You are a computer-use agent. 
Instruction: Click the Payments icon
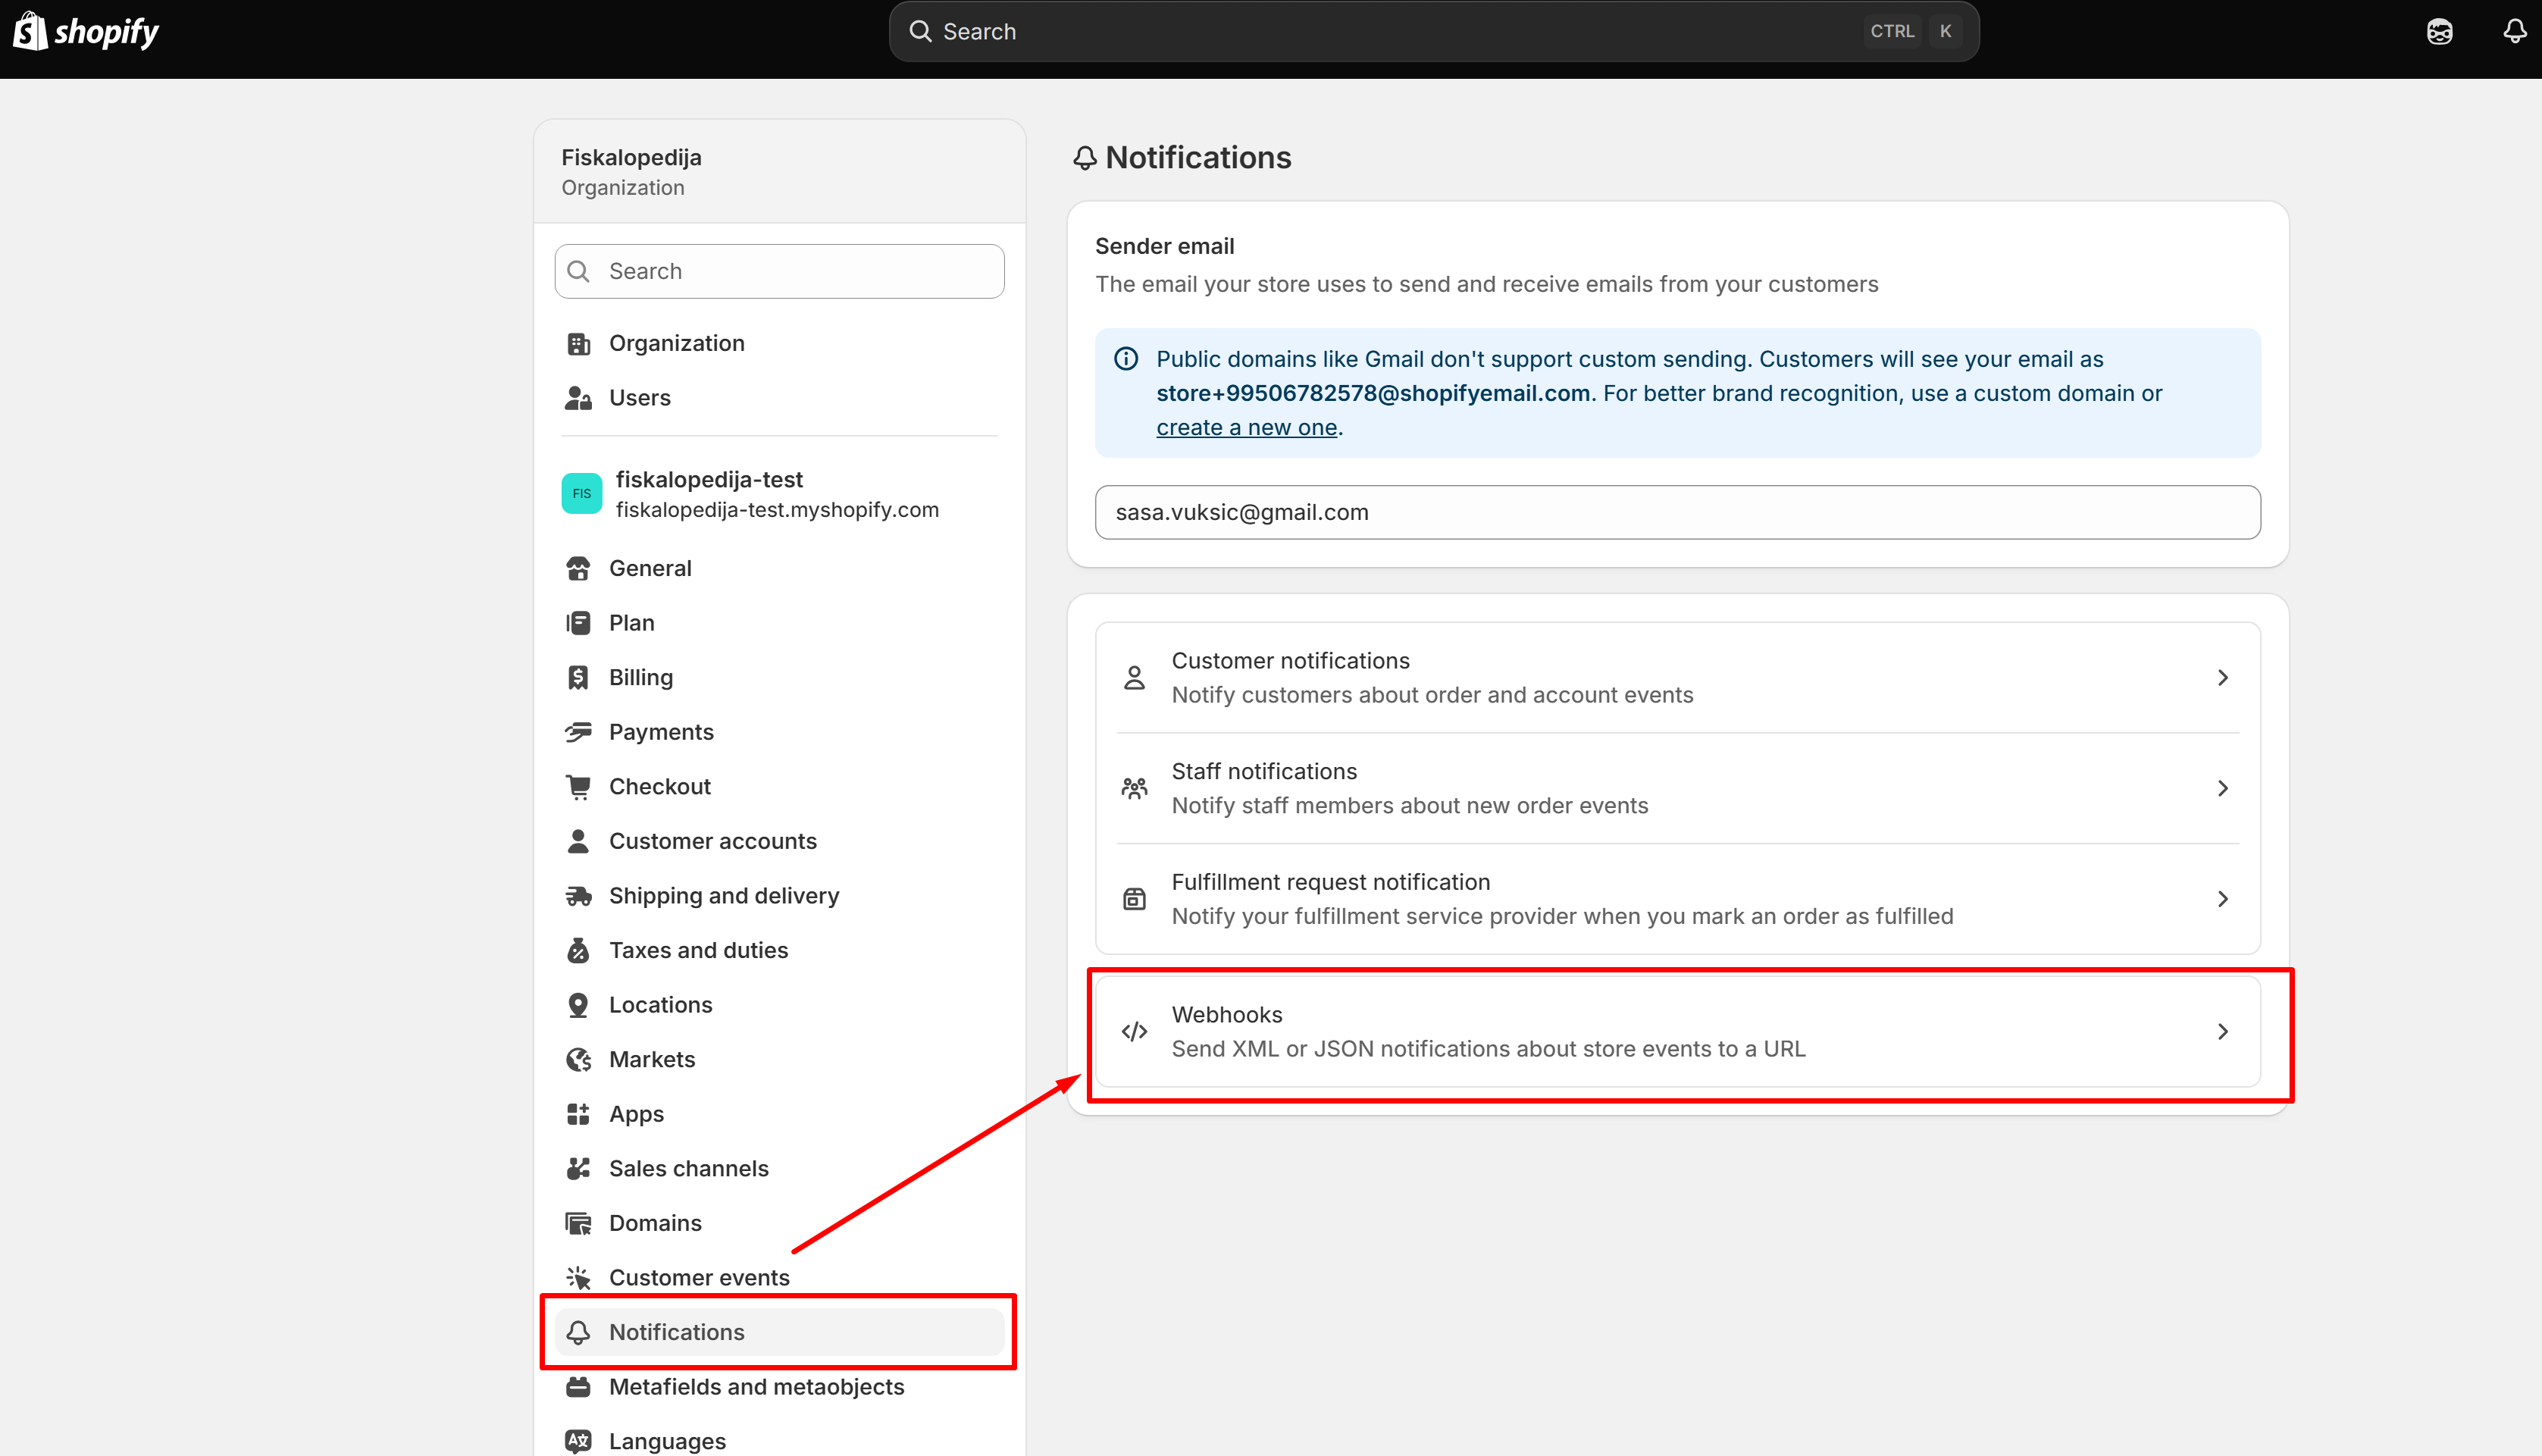(x=578, y=732)
